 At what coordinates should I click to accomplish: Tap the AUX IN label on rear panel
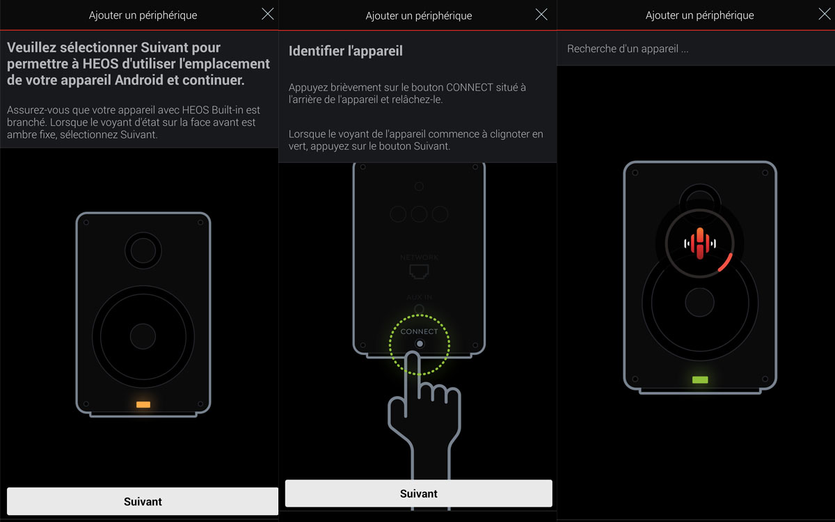(x=419, y=297)
